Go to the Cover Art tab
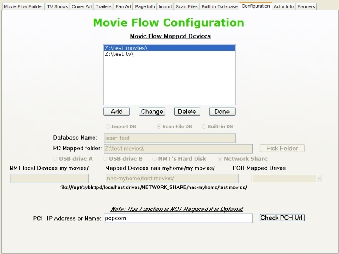This screenshot has width=339, height=254. tap(82, 7)
